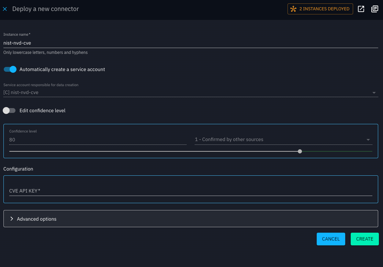The image size is (383, 267).
Task: Click the stacked pages library icon
Action: 375,9
